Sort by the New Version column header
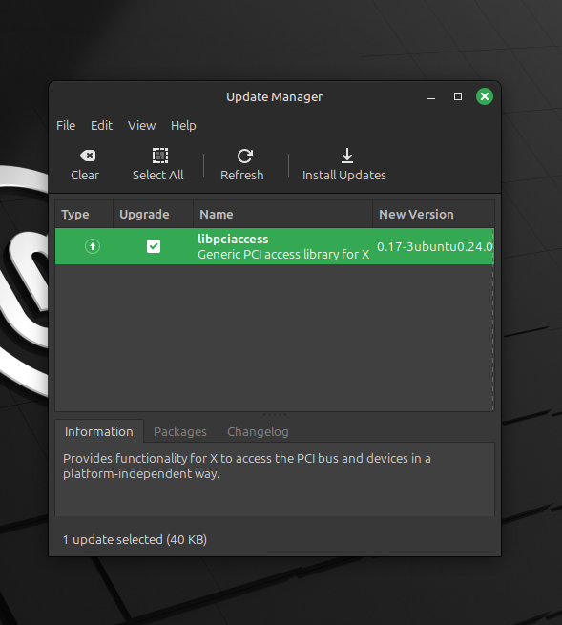The image size is (562, 625). pos(433,214)
